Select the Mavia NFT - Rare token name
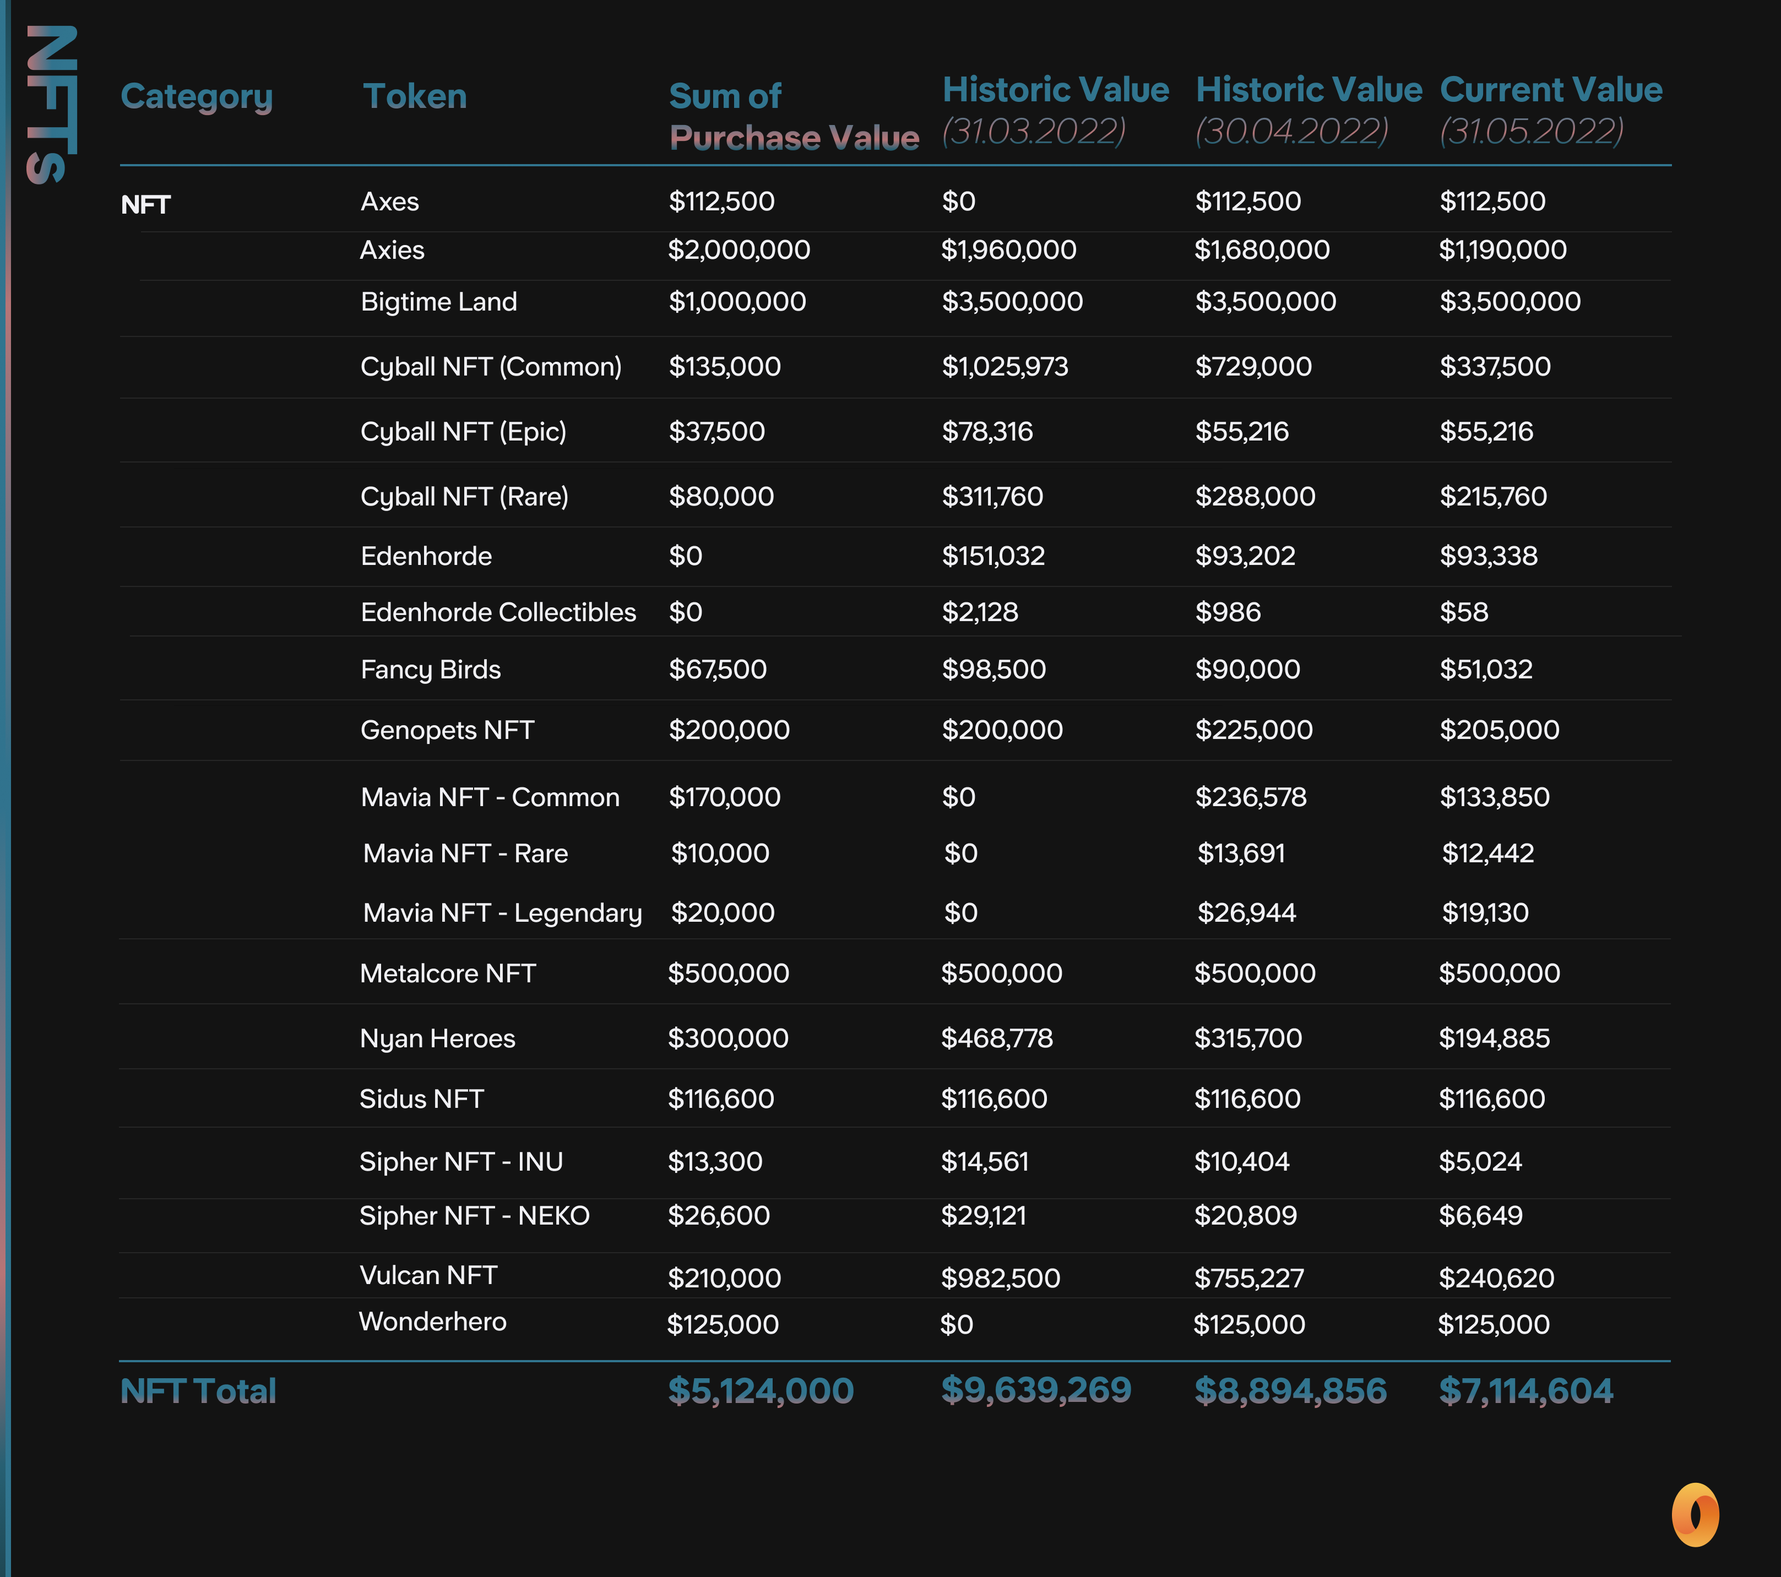 click(x=465, y=853)
